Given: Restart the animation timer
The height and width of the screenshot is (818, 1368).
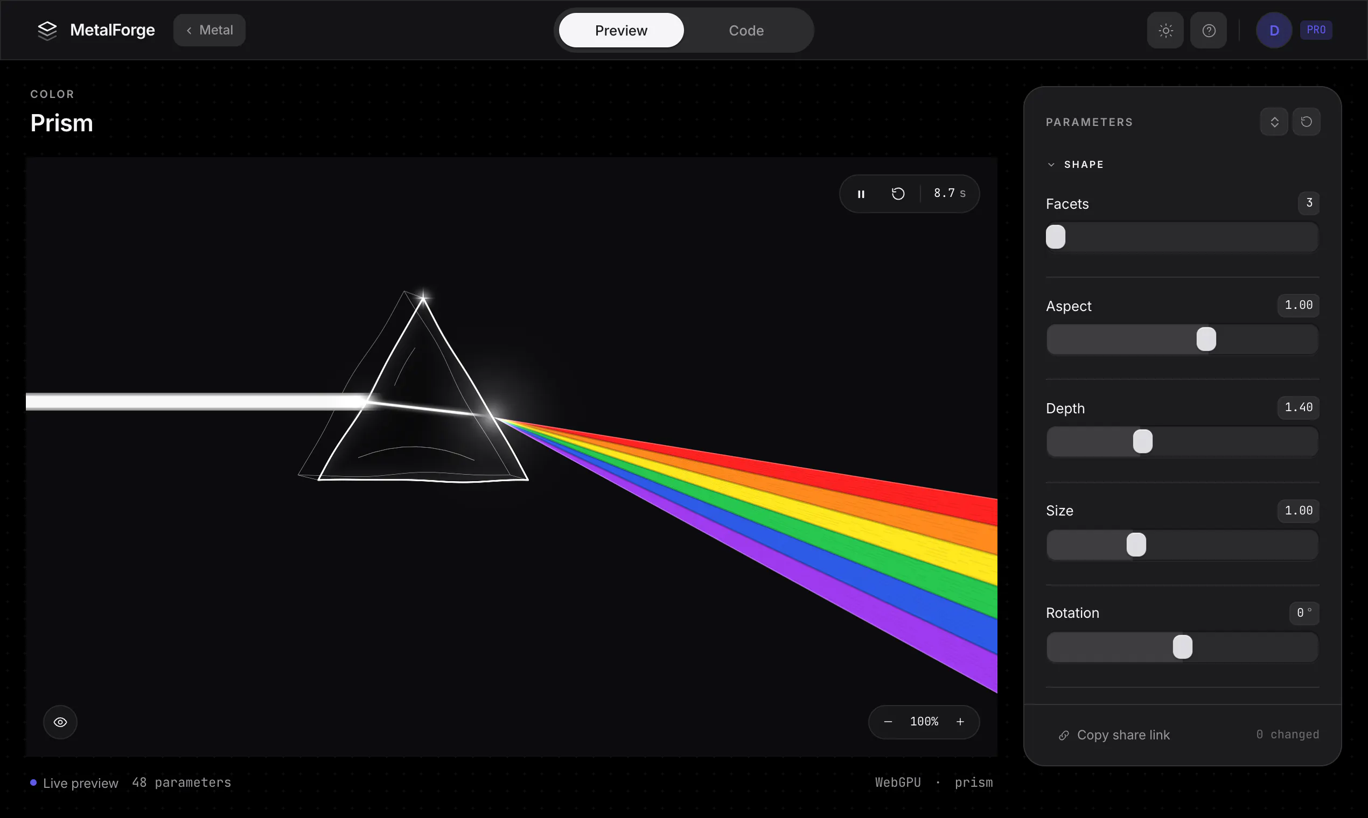Looking at the screenshot, I should click(x=898, y=194).
